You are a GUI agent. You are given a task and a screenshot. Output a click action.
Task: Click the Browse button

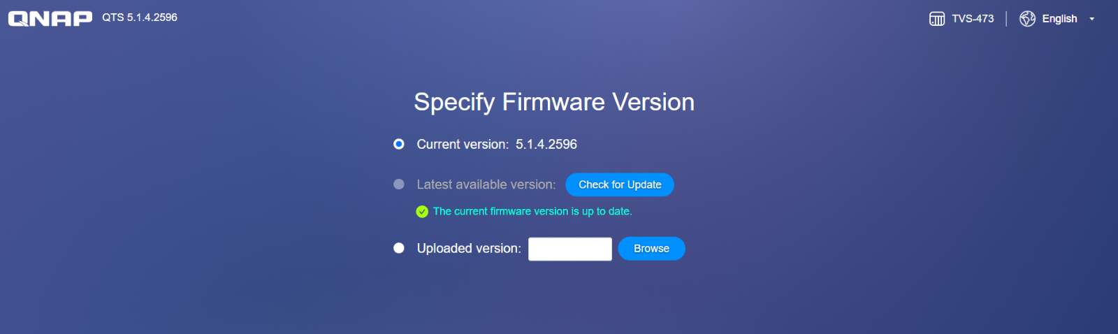(651, 249)
